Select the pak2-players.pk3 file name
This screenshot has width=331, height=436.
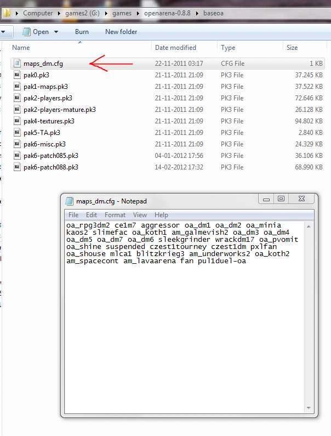(48, 98)
